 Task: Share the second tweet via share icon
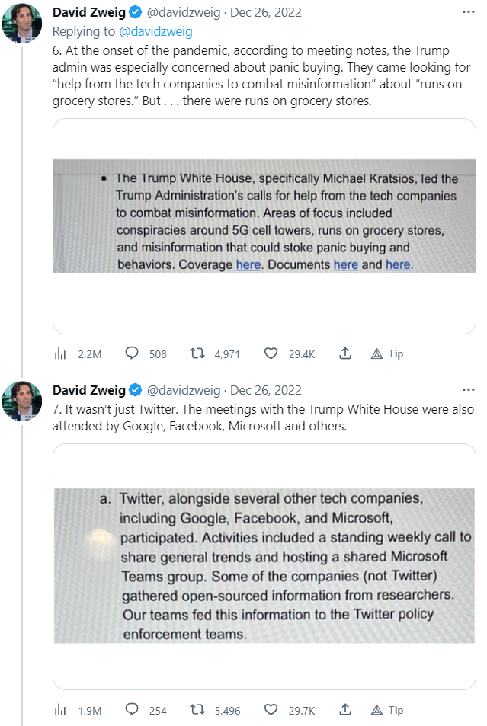coord(344,710)
